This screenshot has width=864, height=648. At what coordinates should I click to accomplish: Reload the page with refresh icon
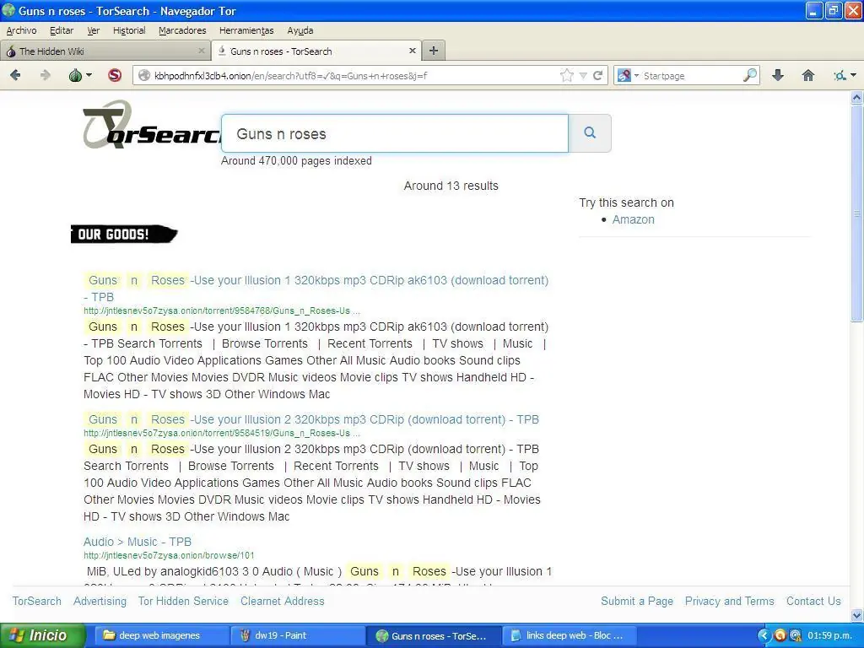tap(597, 75)
